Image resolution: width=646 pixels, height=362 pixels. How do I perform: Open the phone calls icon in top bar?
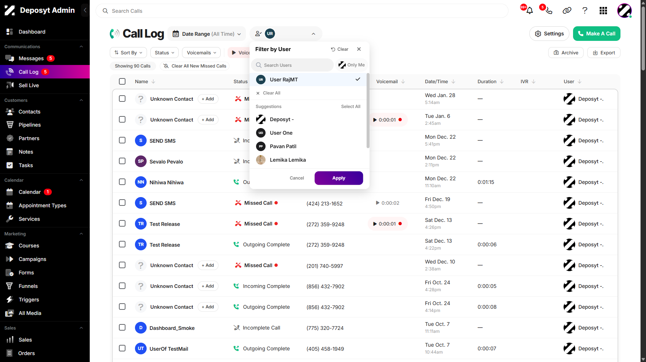coord(549,11)
